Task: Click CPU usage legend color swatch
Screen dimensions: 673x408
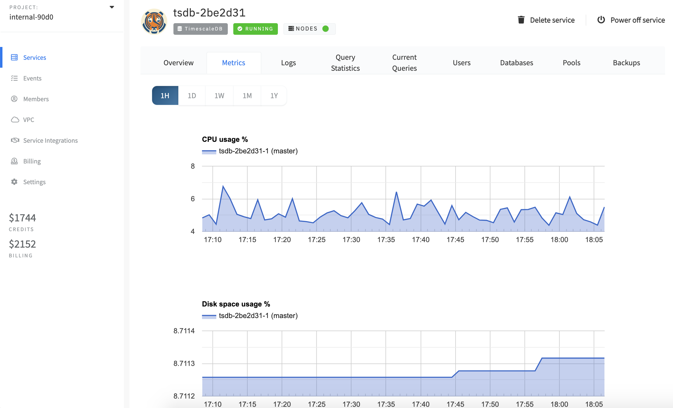Action: point(209,151)
